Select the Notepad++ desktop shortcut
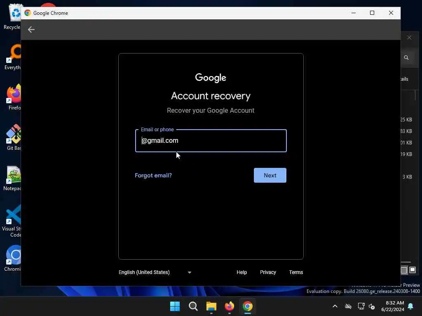The height and width of the screenshot is (316, 422). tap(12, 178)
